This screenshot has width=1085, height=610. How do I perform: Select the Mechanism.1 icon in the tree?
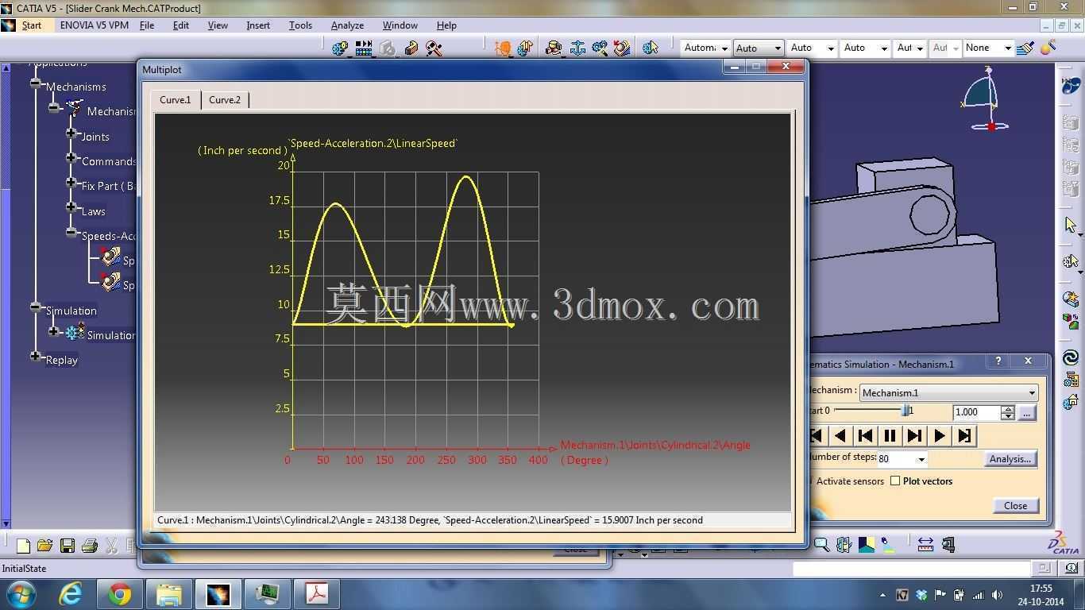[x=75, y=108]
